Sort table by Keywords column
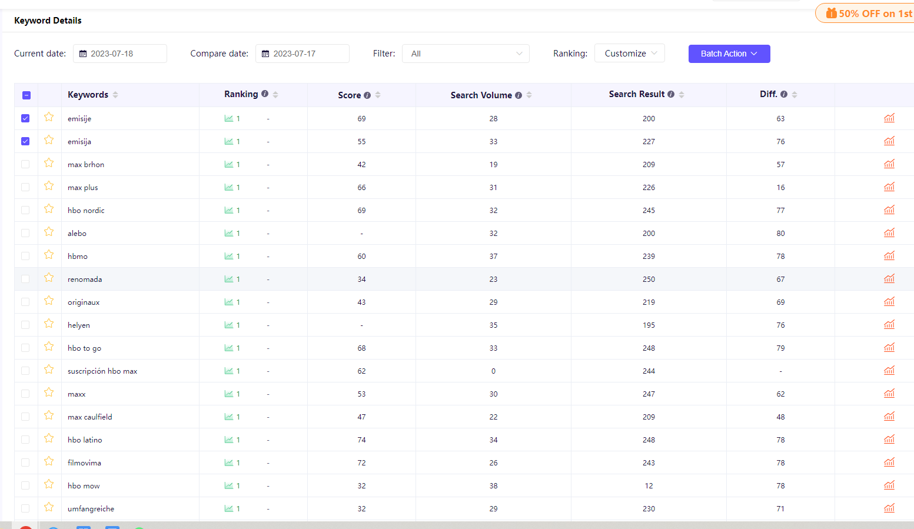Screen dimensions: 914x529 pyautogui.click(x=115, y=95)
